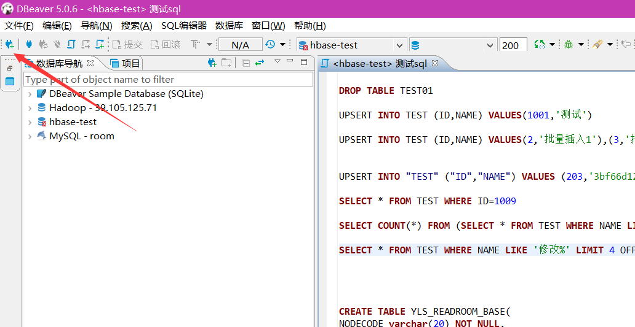Expand the MySQL - room tree node
The width and height of the screenshot is (635, 327).
30,136
